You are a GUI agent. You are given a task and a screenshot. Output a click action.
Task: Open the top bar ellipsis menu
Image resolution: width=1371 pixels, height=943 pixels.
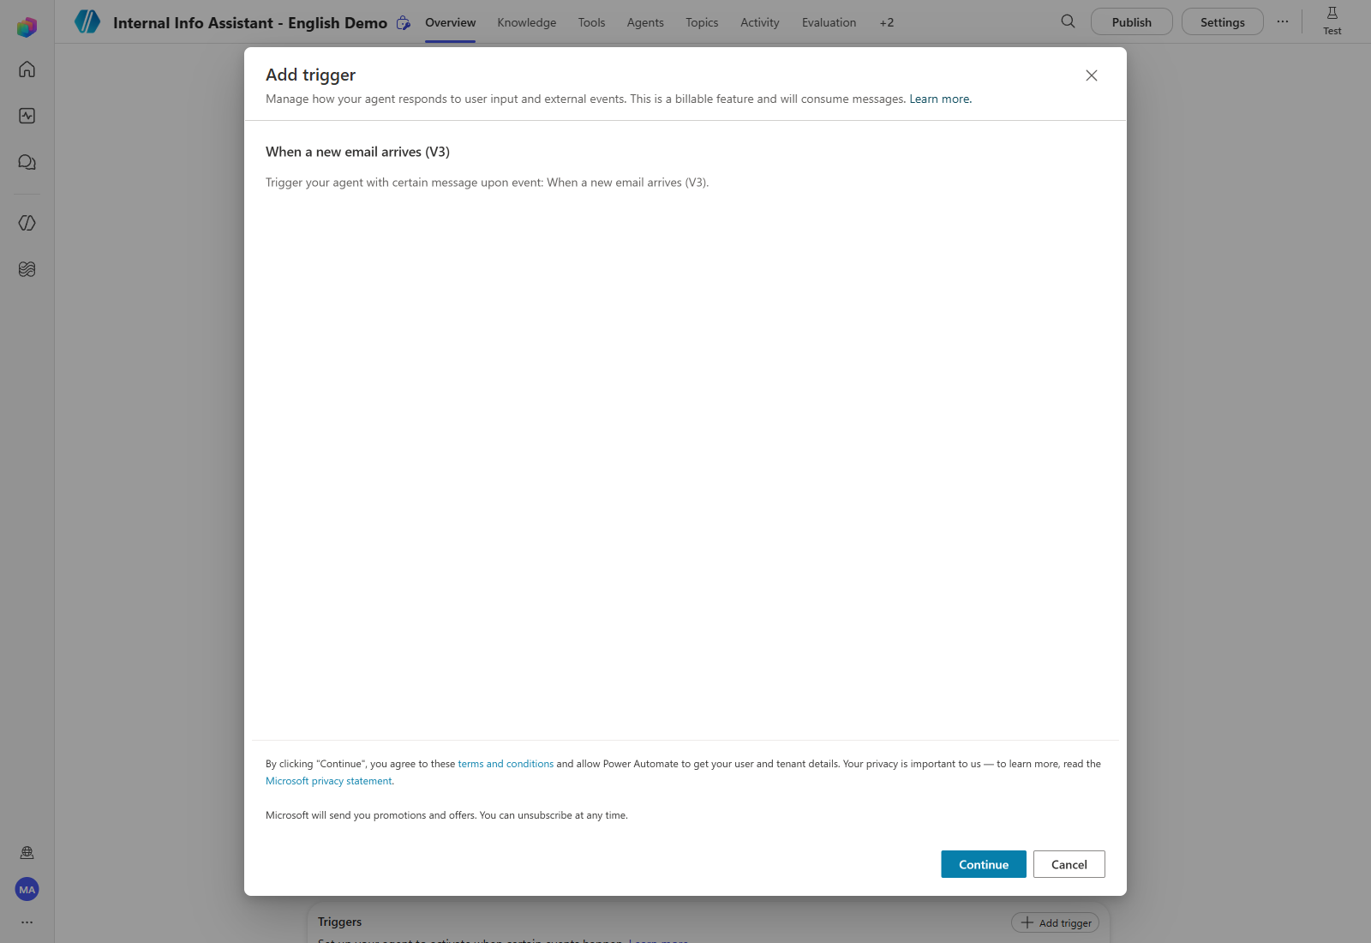(x=1282, y=21)
